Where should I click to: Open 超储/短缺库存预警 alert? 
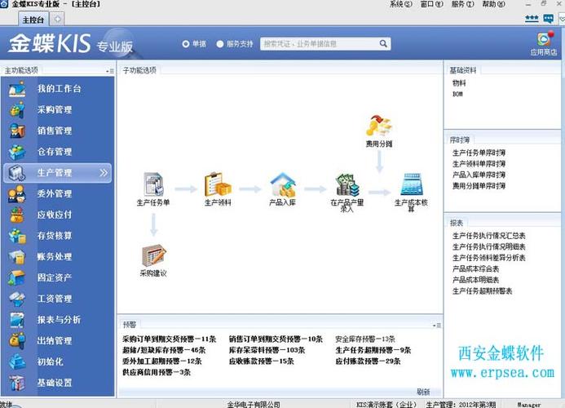pyautogui.click(x=164, y=350)
